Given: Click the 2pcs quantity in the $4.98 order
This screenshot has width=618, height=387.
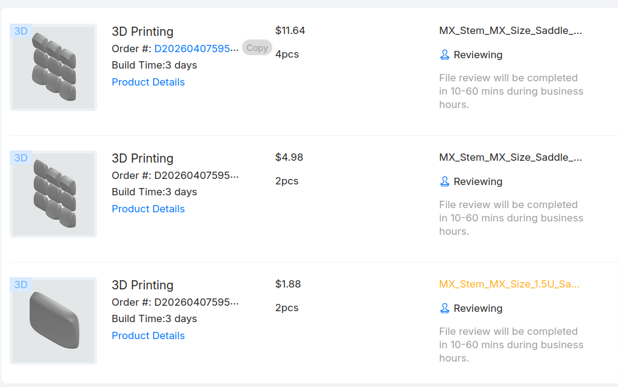Looking at the screenshot, I should click(x=286, y=181).
